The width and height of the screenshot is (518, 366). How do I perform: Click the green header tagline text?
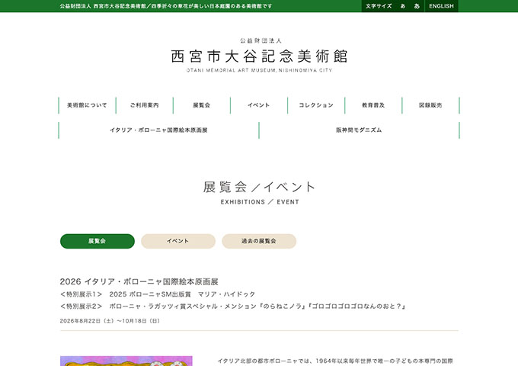coord(166,6)
